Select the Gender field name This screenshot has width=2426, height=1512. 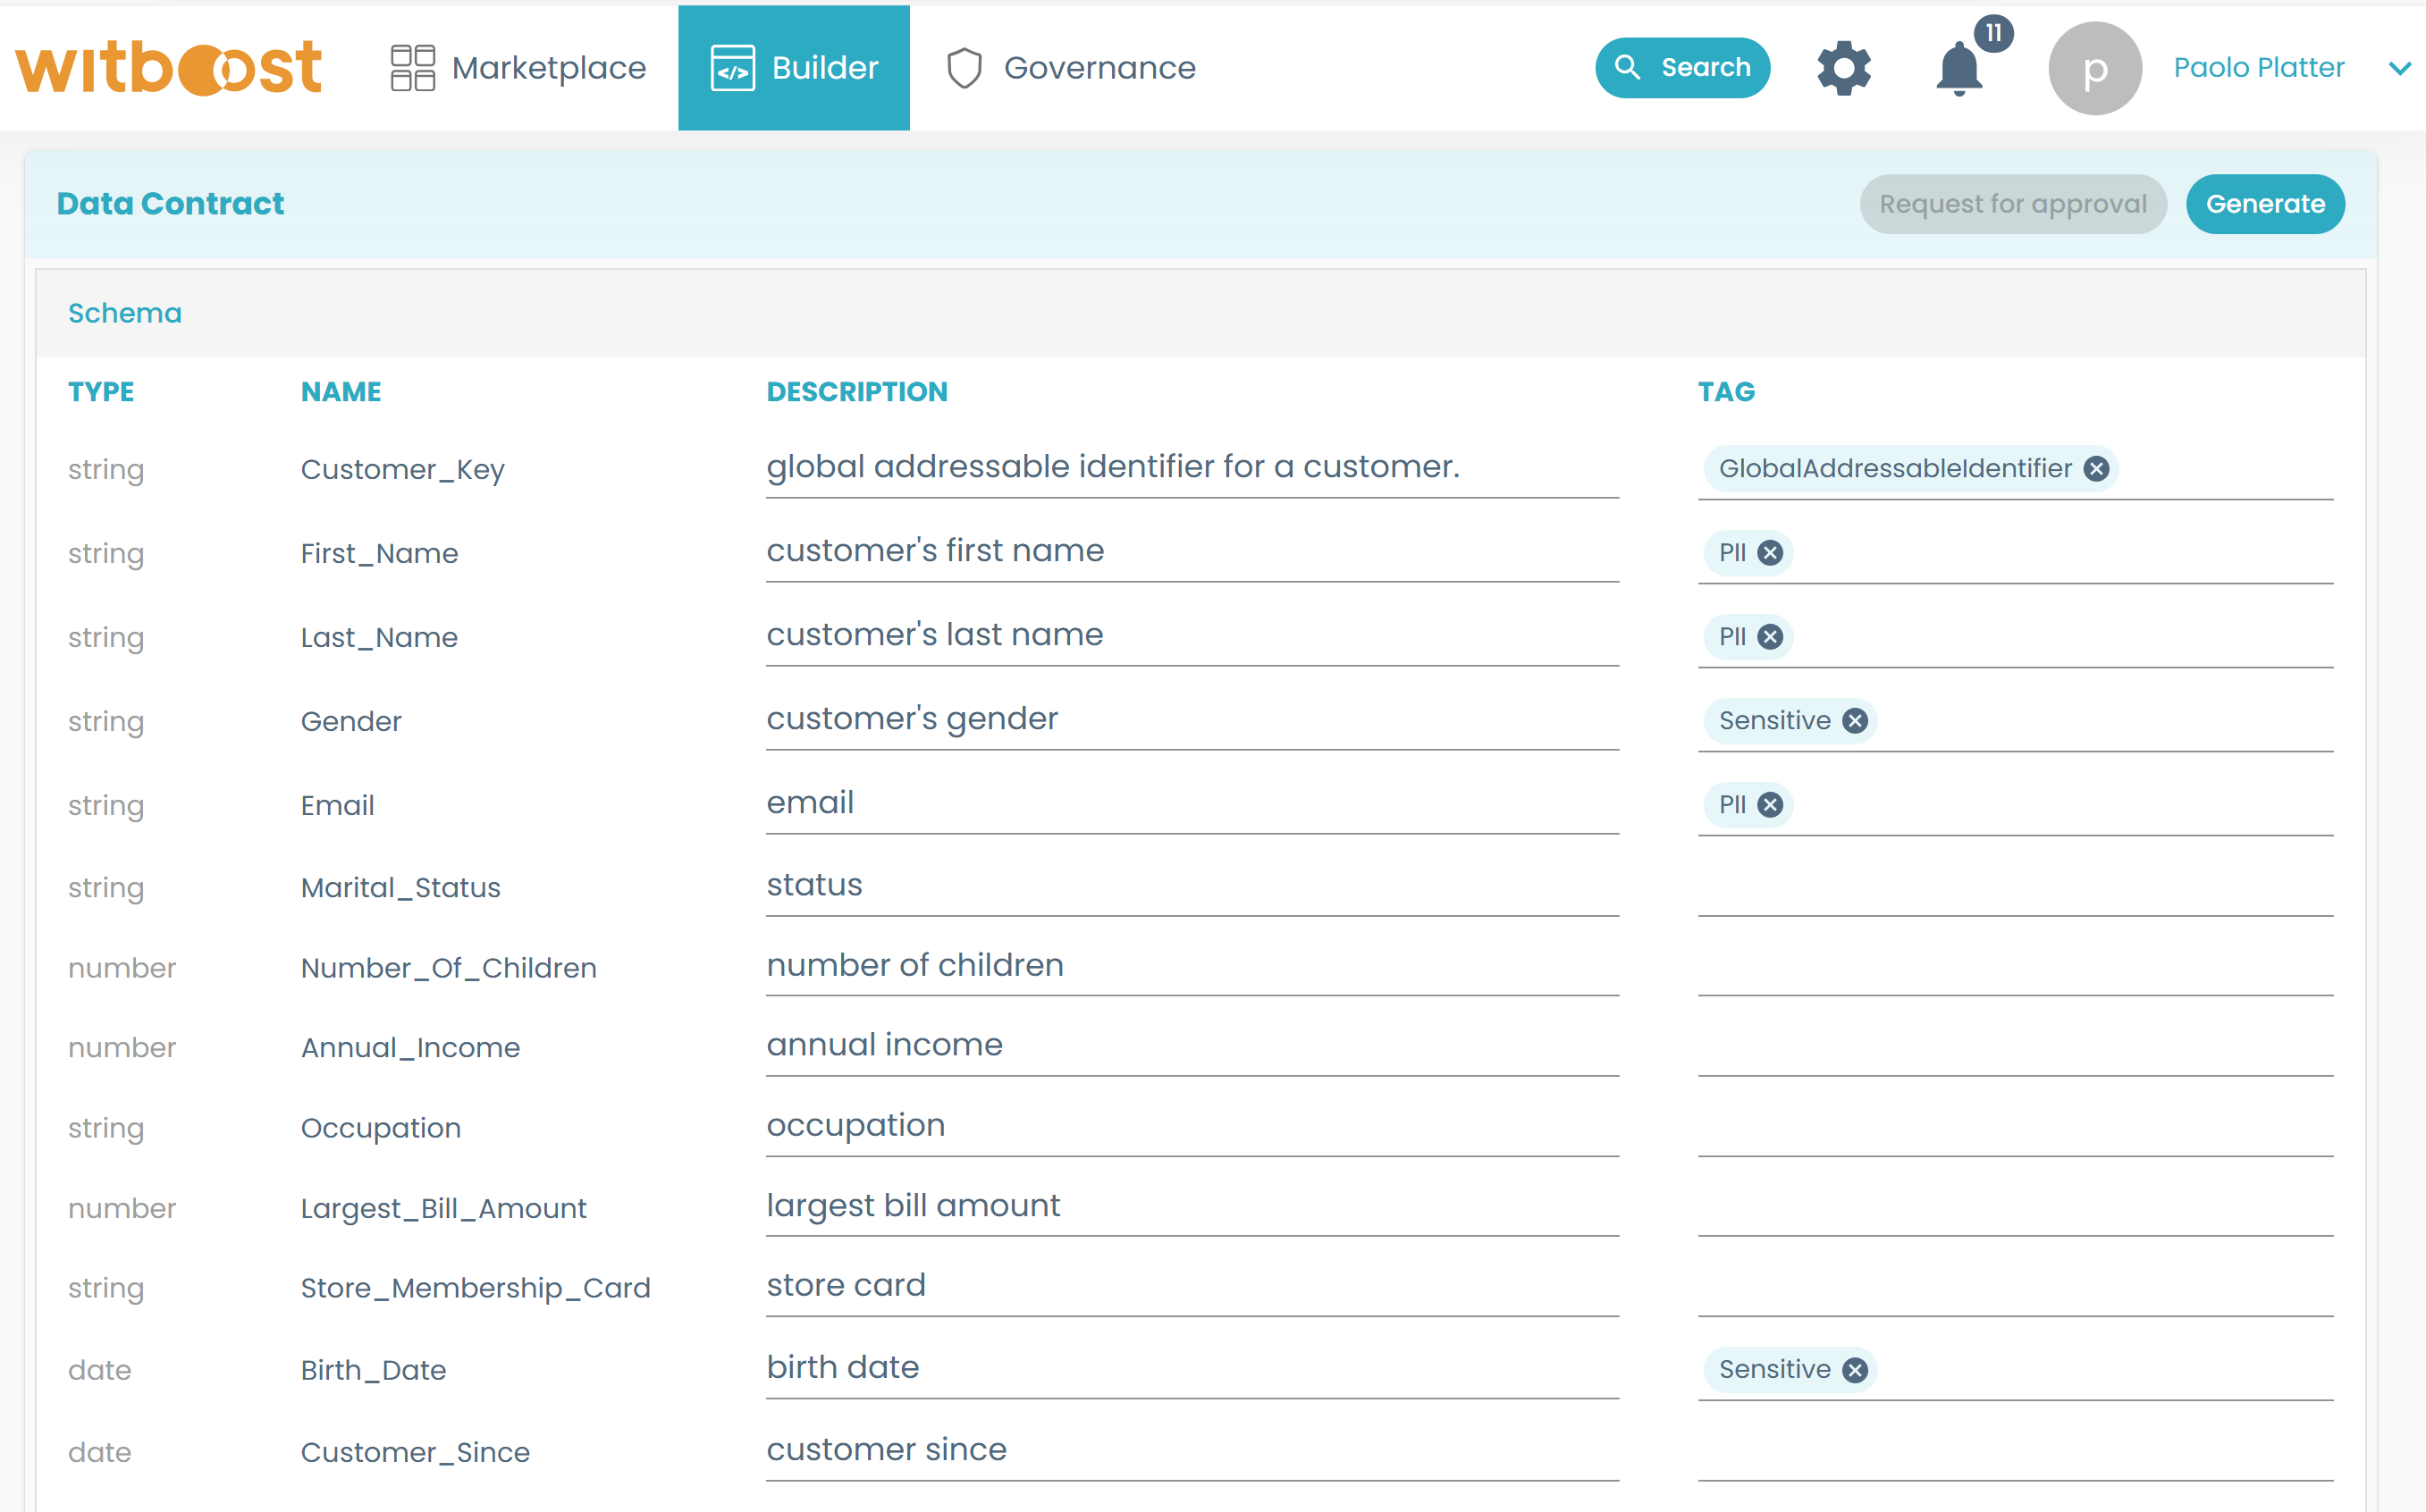coord(351,722)
